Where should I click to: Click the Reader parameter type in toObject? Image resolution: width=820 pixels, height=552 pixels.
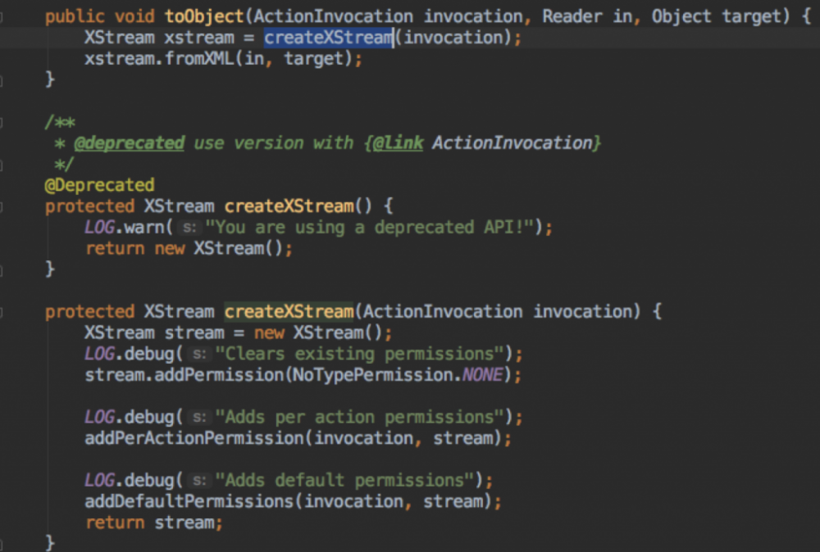(572, 16)
